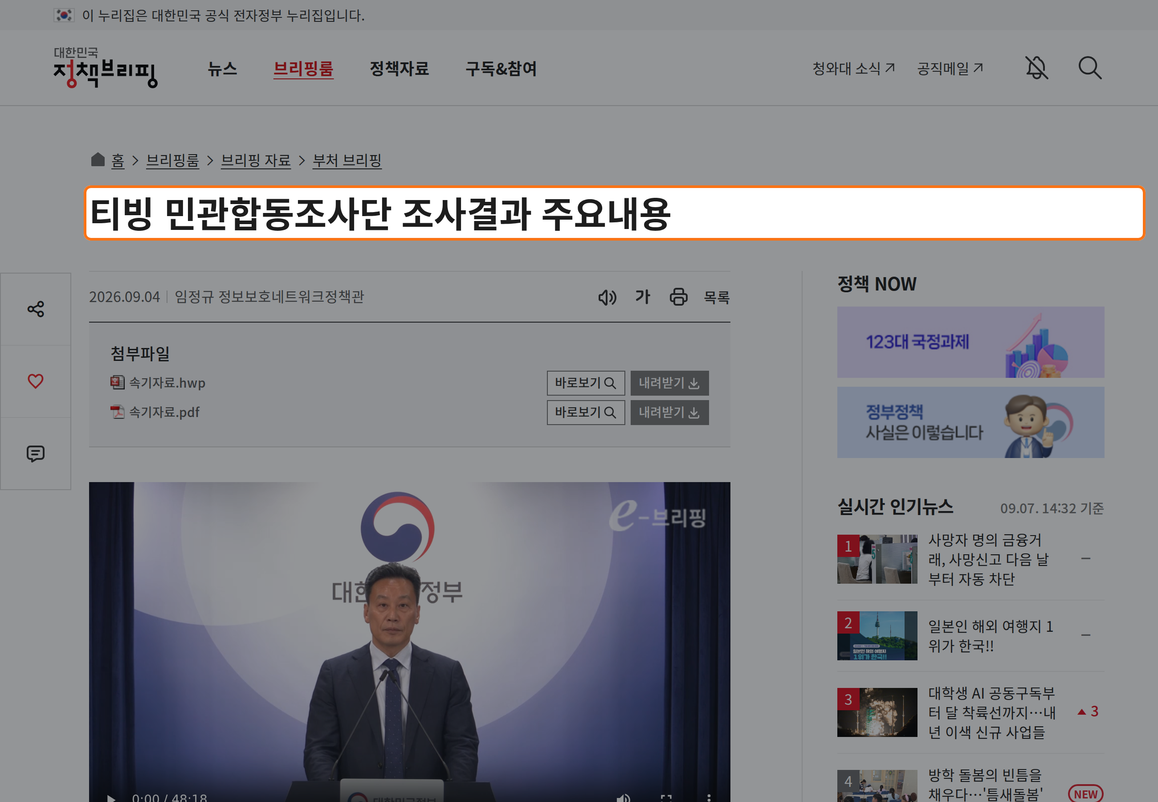Open the rank 2 news thumbnail

pos(877,636)
